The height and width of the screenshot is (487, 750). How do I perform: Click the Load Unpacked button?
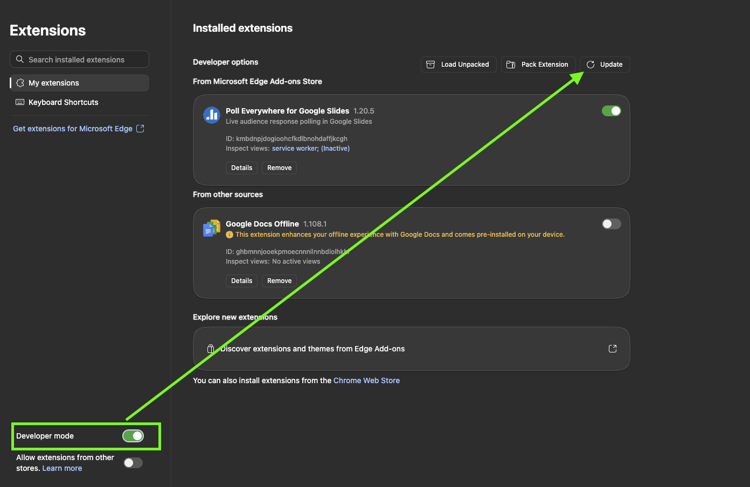[459, 65]
